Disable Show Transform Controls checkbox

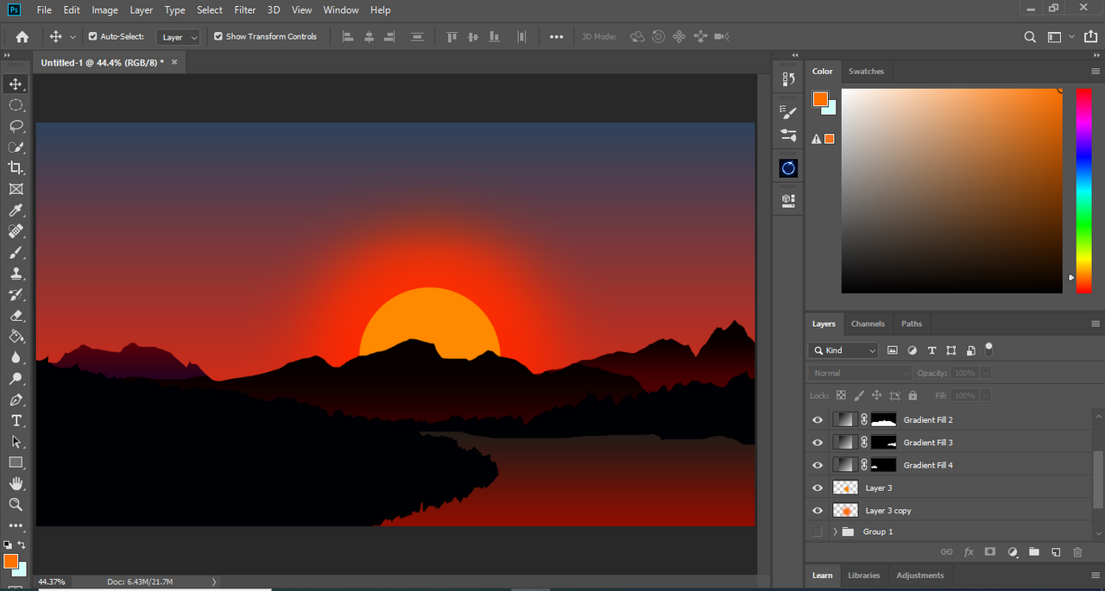click(x=218, y=36)
